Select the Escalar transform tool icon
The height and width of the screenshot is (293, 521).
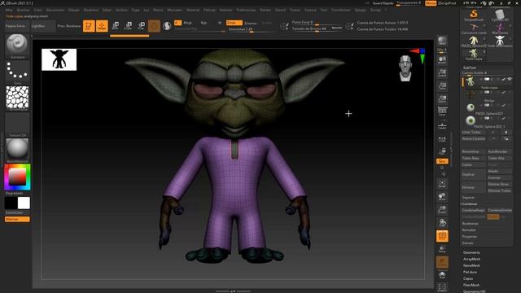[129, 25]
